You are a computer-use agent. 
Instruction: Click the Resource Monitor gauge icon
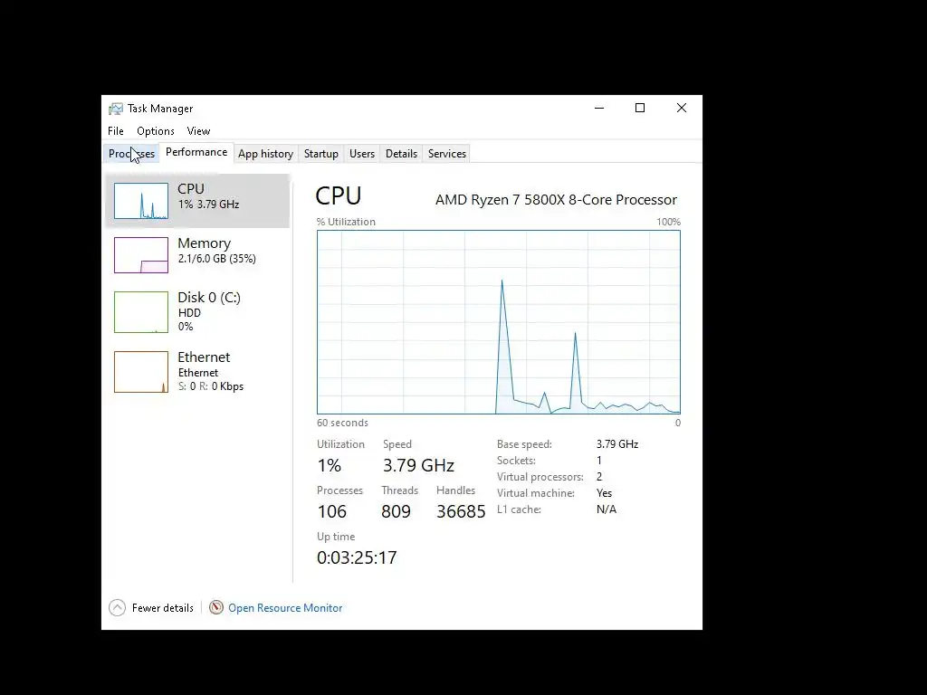(216, 607)
